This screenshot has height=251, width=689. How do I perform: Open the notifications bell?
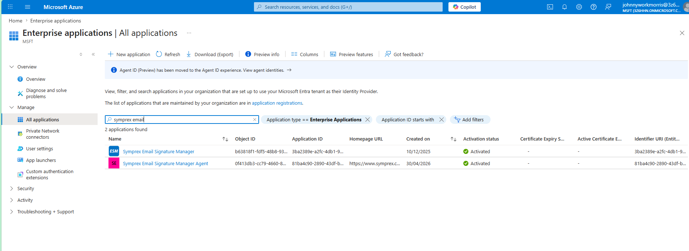(565, 7)
